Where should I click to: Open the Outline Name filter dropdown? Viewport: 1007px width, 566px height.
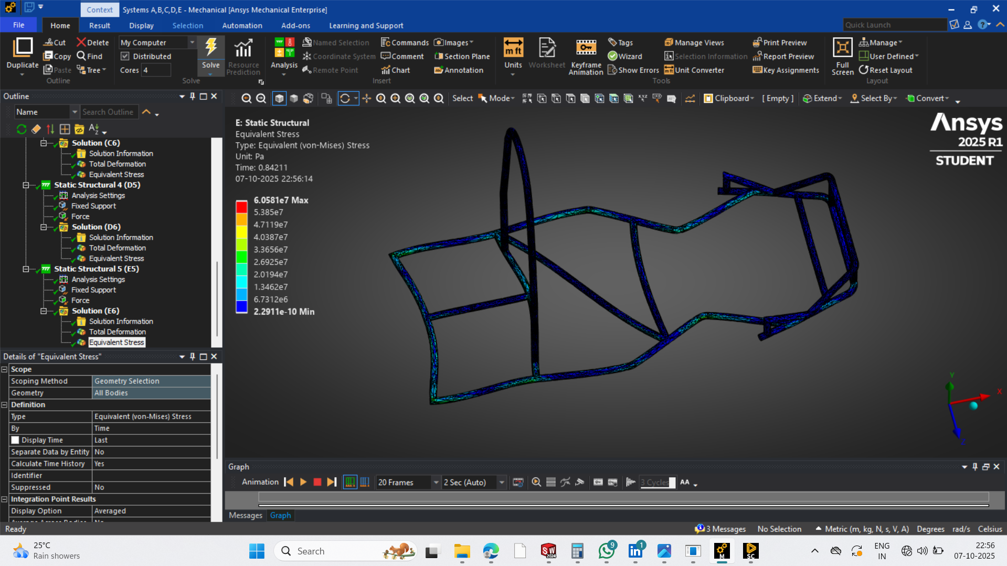(75, 112)
